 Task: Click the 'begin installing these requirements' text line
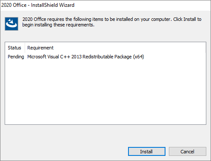[58, 25]
